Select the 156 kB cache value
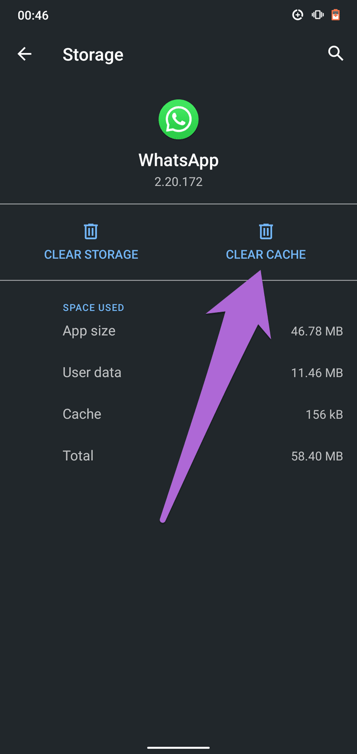This screenshot has height=754, width=357. click(324, 414)
